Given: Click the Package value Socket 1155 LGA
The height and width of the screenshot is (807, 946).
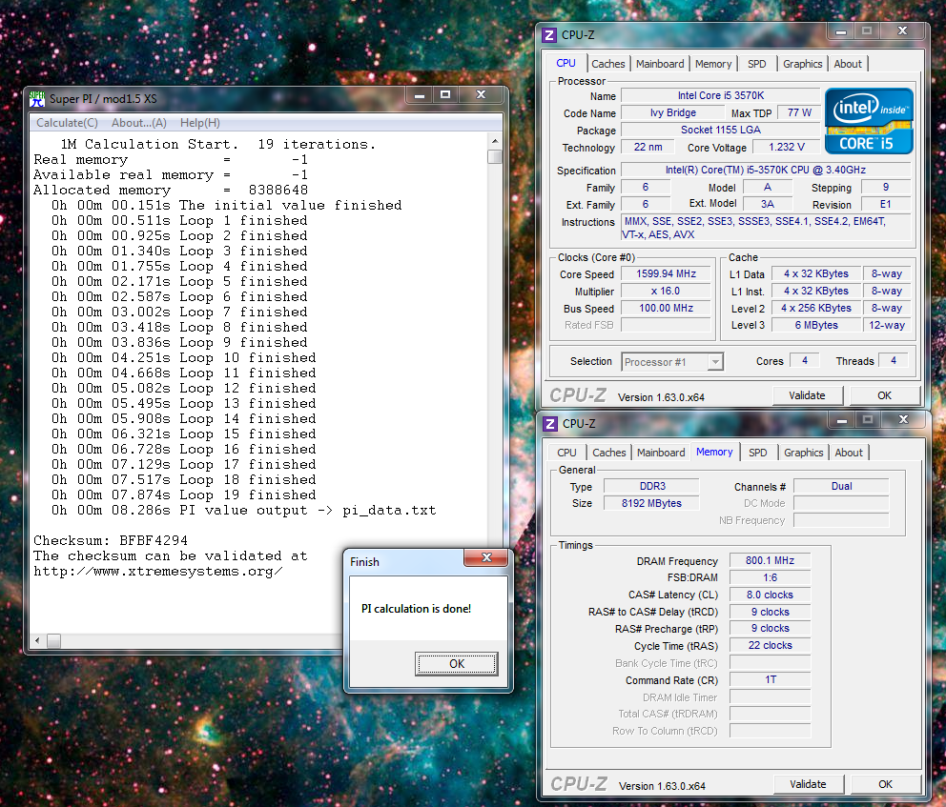Looking at the screenshot, I should (x=720, y=130).
